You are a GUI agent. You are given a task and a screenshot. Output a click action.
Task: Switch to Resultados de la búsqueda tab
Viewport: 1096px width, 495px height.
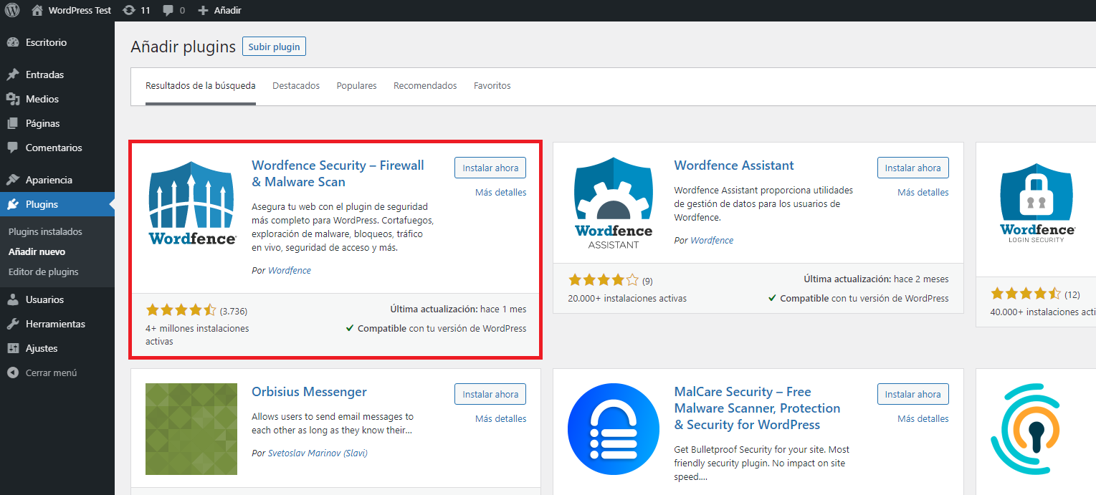point(201,86)
